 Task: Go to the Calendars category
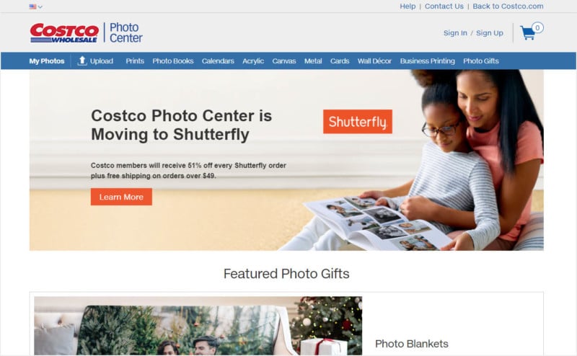pyautogui.click(x=218, y=61)
